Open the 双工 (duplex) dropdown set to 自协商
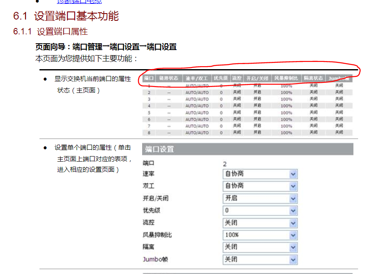This screenshot has height=274, width=367. (260, 186)
